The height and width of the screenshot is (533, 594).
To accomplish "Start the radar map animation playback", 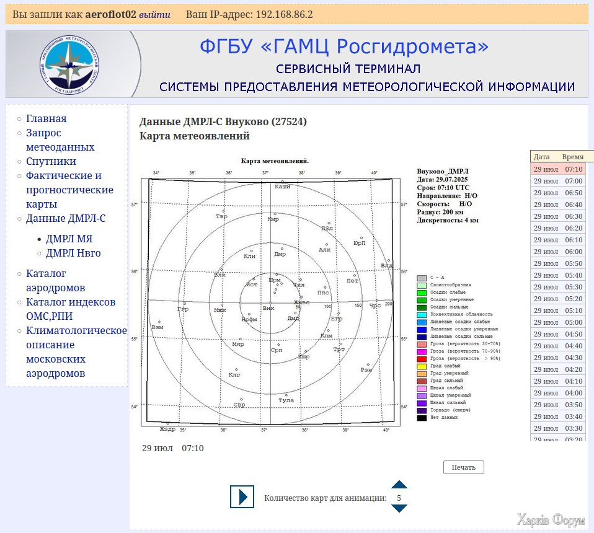I will point(242,496).
